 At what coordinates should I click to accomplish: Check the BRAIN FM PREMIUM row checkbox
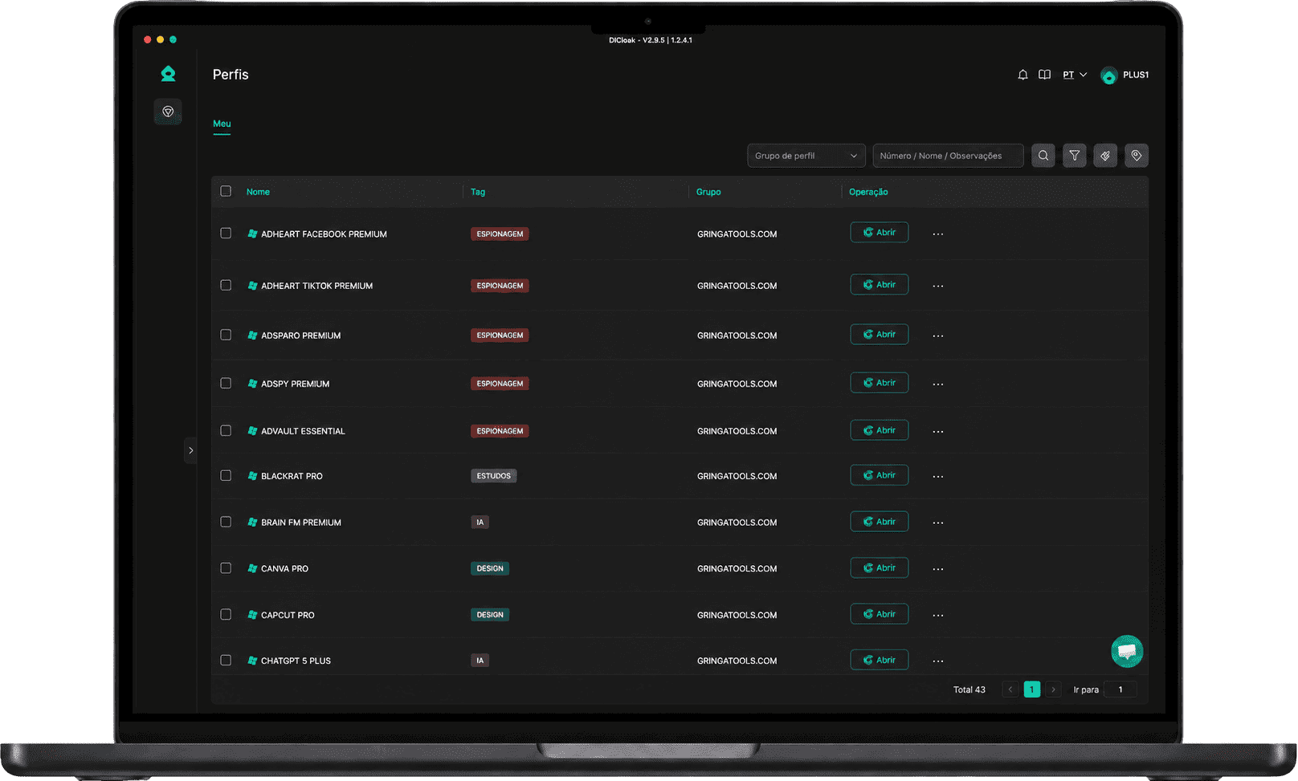click(x=226, y=522)
